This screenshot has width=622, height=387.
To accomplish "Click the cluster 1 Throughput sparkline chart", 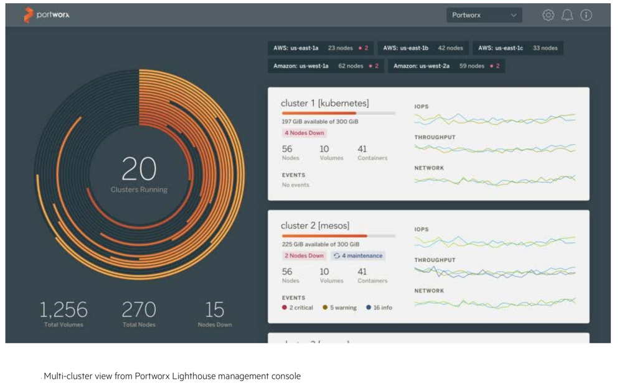I will pos(494,148).
